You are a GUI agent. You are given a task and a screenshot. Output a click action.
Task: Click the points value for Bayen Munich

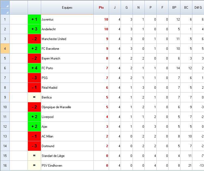pyautogui.click(x=101, y=58)
